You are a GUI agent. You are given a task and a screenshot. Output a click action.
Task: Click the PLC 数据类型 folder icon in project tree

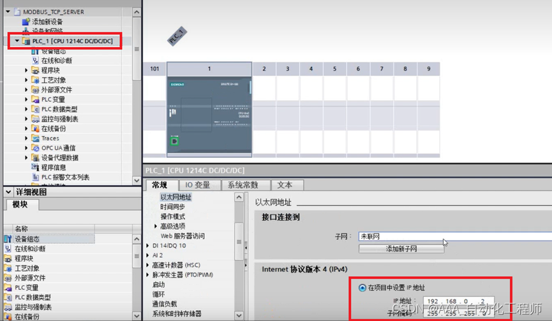point(35,109)
